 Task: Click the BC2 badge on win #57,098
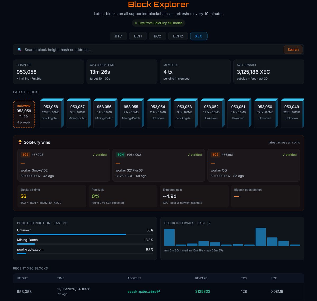(25, 155)
